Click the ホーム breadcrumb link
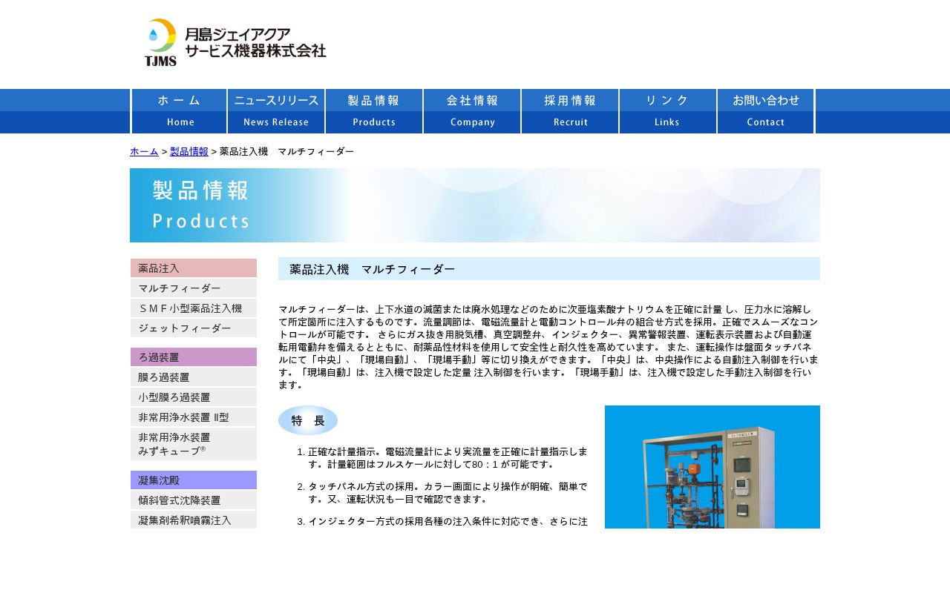The height and width of the screenshot is (593, 950). point(144,151)
